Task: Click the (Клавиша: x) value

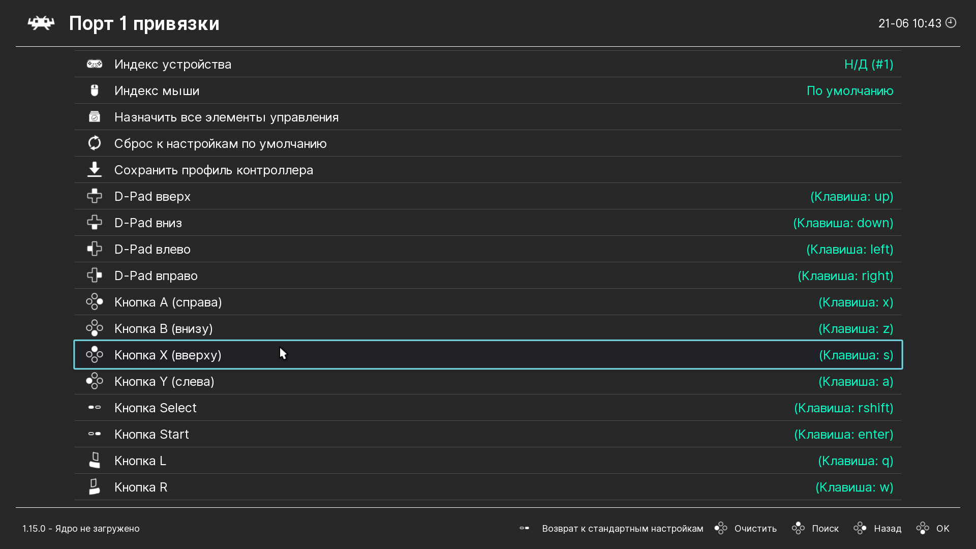Action: pyautogui.click(x=856, y=302)
